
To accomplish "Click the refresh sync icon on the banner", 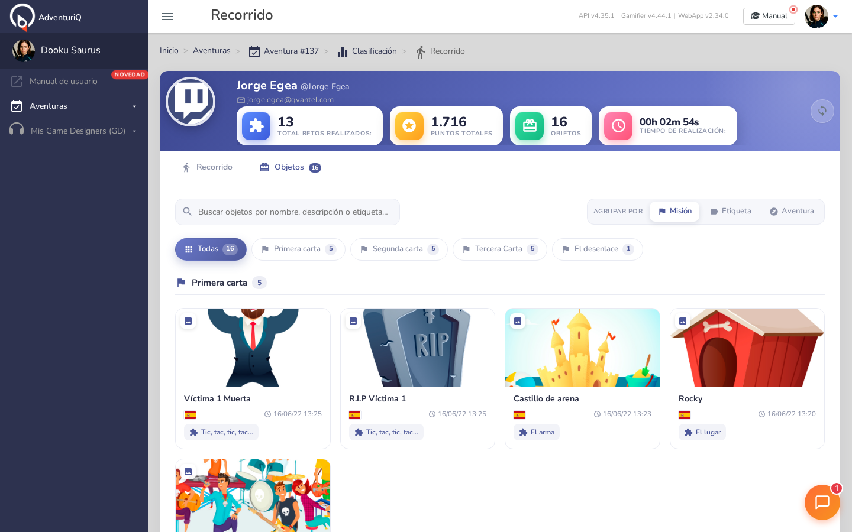I will tap(822, 111).
